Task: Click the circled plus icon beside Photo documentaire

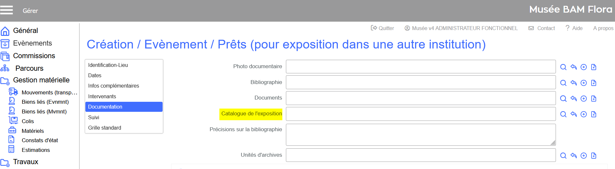Action: pyautogui.click(x=584, y=67)
